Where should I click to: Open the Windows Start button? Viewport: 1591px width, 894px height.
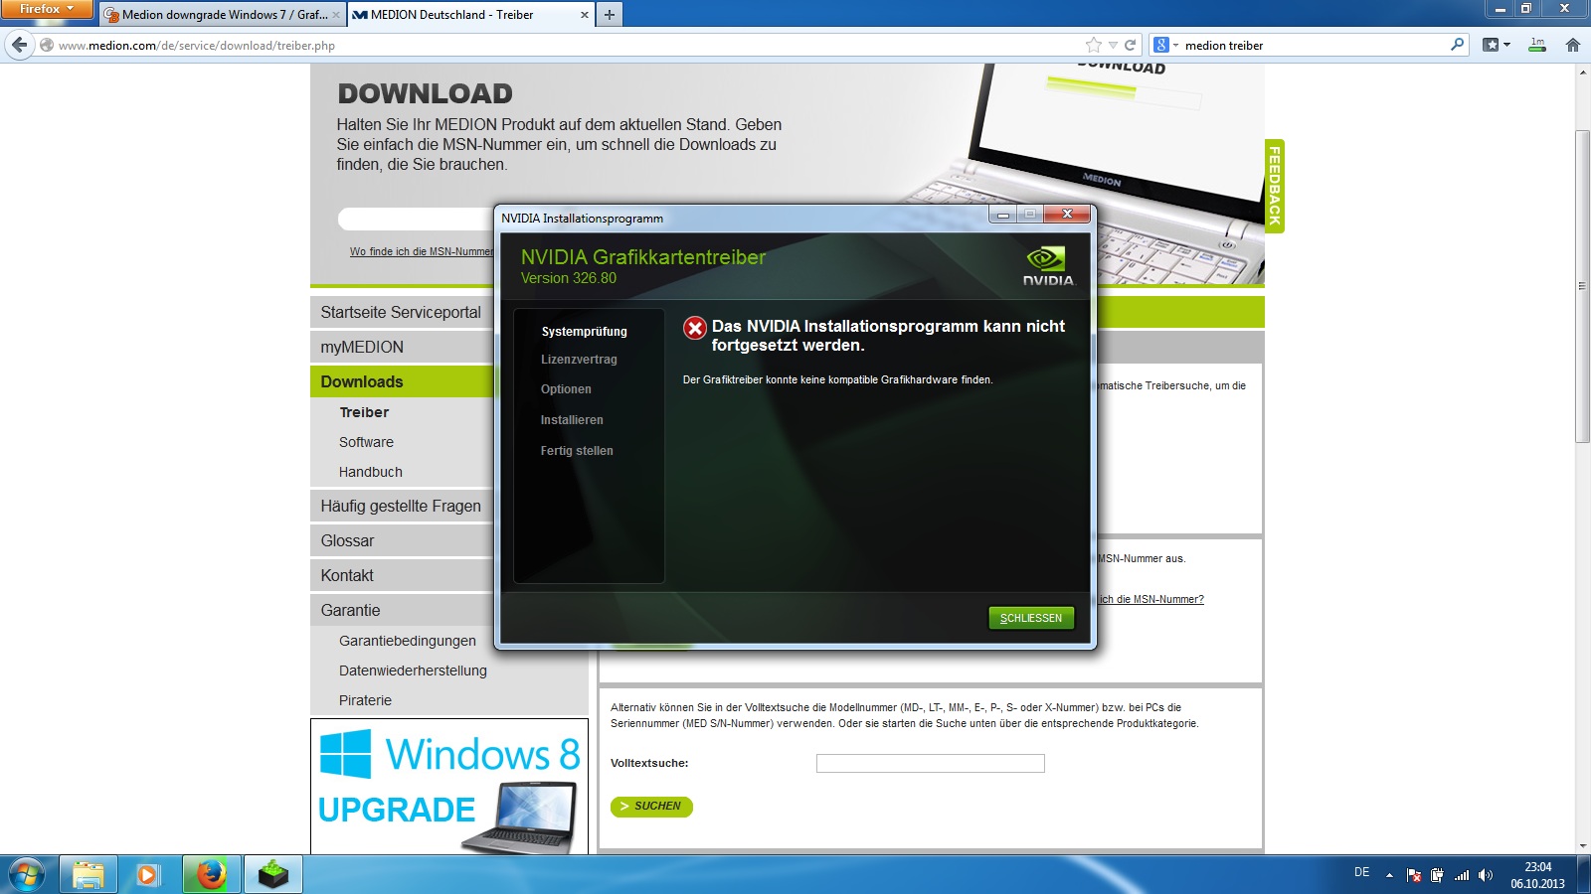point(26,875)
